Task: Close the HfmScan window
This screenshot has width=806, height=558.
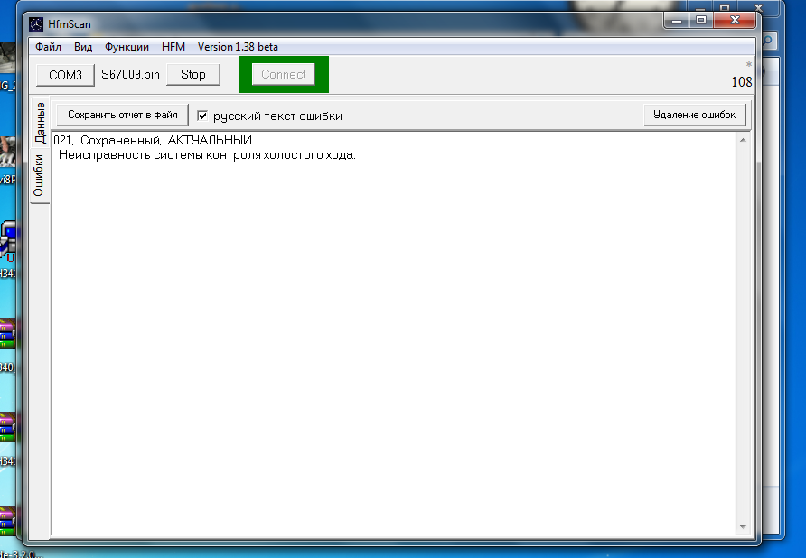Action: coord(735,21)
